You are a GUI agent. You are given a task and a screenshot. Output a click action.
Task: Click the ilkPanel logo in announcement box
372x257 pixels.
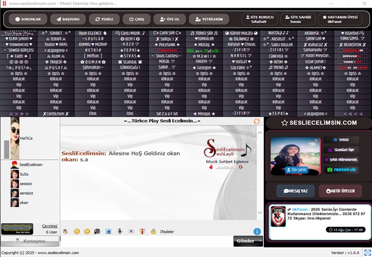pos(278,217)
